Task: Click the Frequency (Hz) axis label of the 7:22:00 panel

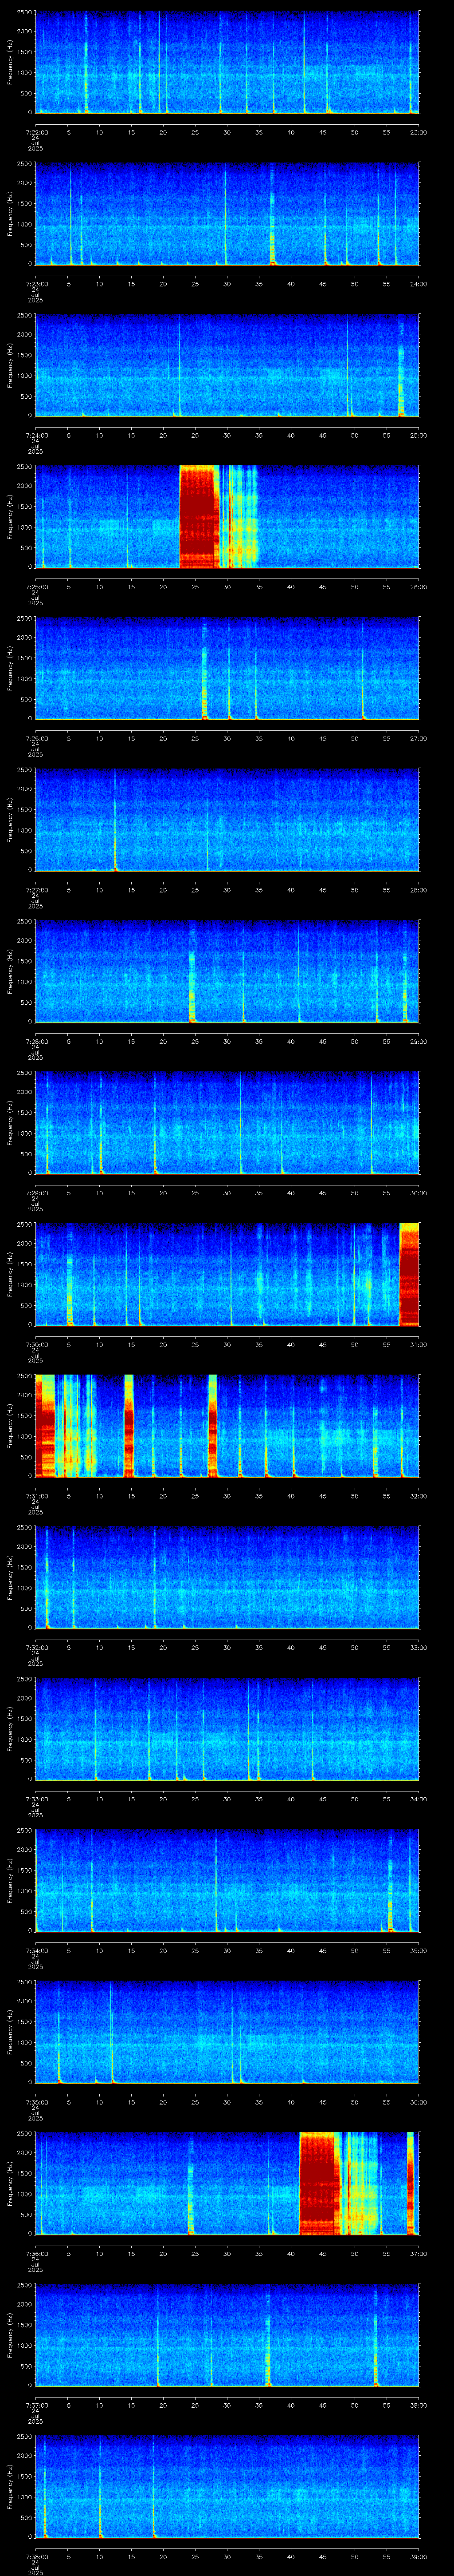Action: pos(11,62)
